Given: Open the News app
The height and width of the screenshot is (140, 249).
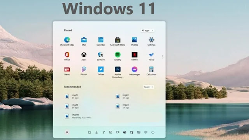Looking at the screenshot, I should pyautogui.click(x=67, y=71).
